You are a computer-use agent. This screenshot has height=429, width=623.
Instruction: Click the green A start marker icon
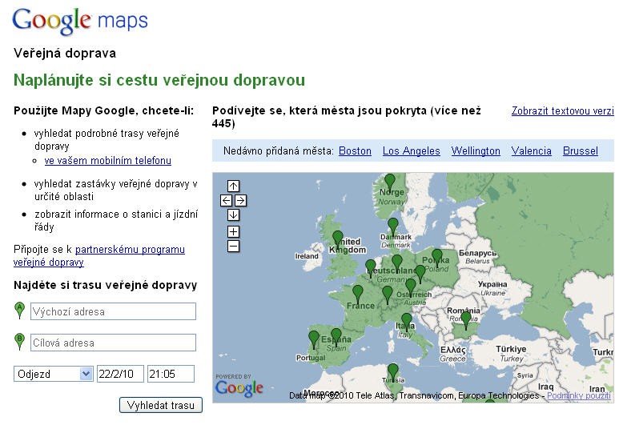19,311
